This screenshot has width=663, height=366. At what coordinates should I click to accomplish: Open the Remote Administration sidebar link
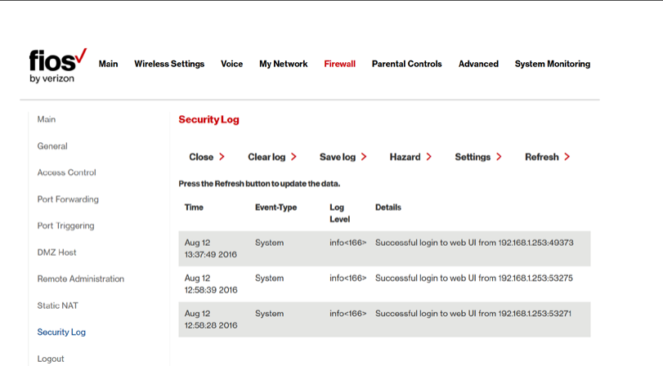point(81,279)
